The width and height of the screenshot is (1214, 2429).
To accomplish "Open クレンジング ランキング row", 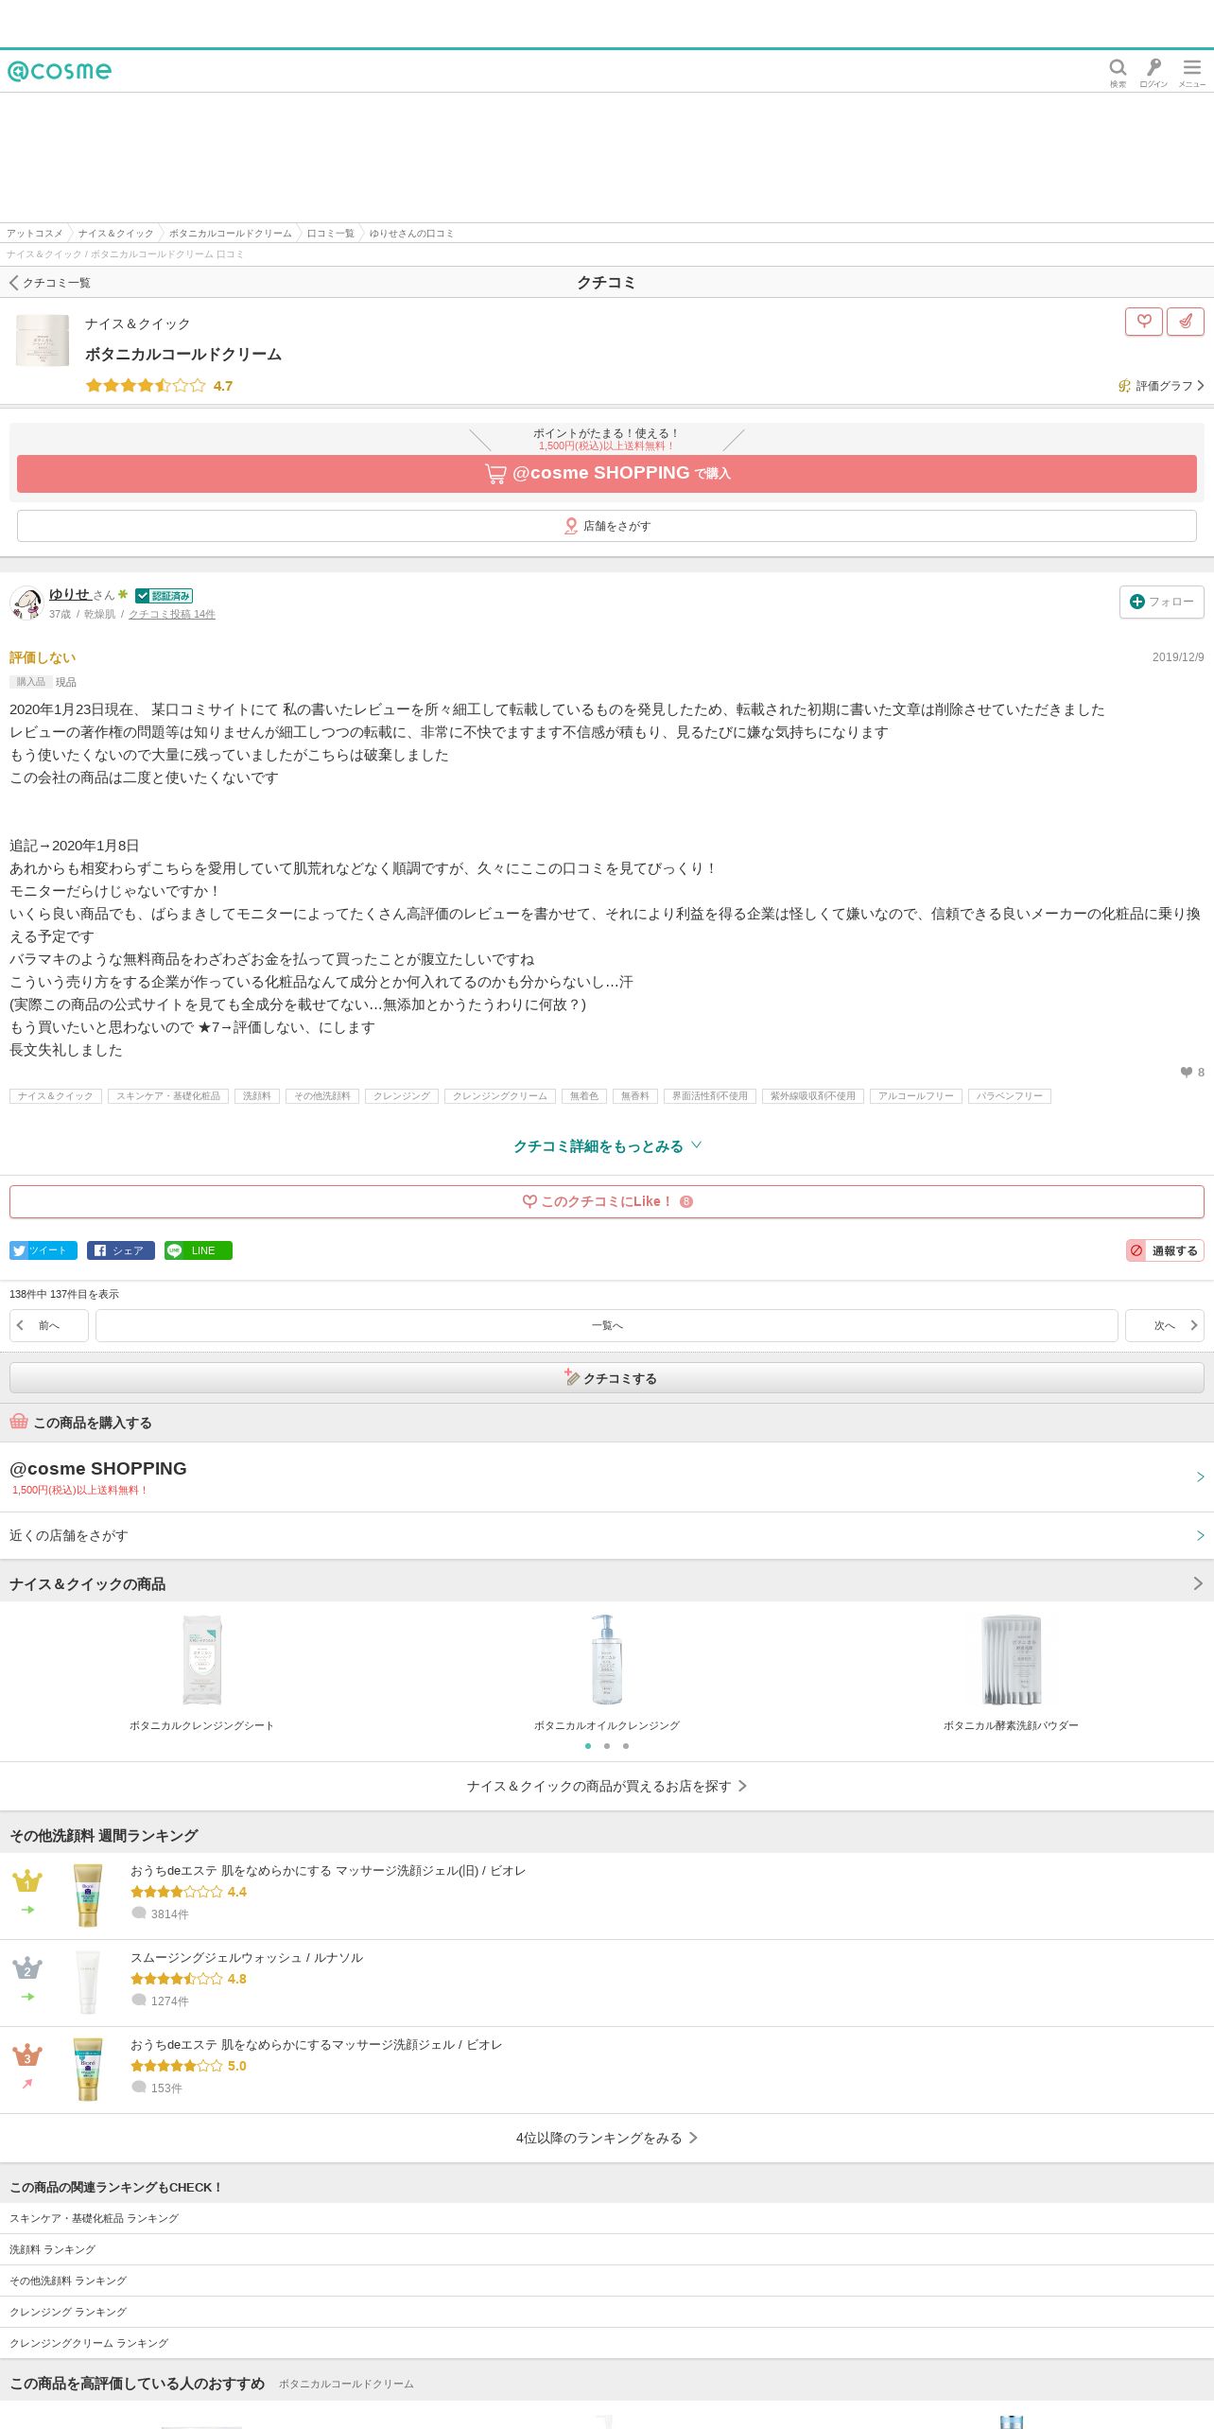I will coord(607,2312).
